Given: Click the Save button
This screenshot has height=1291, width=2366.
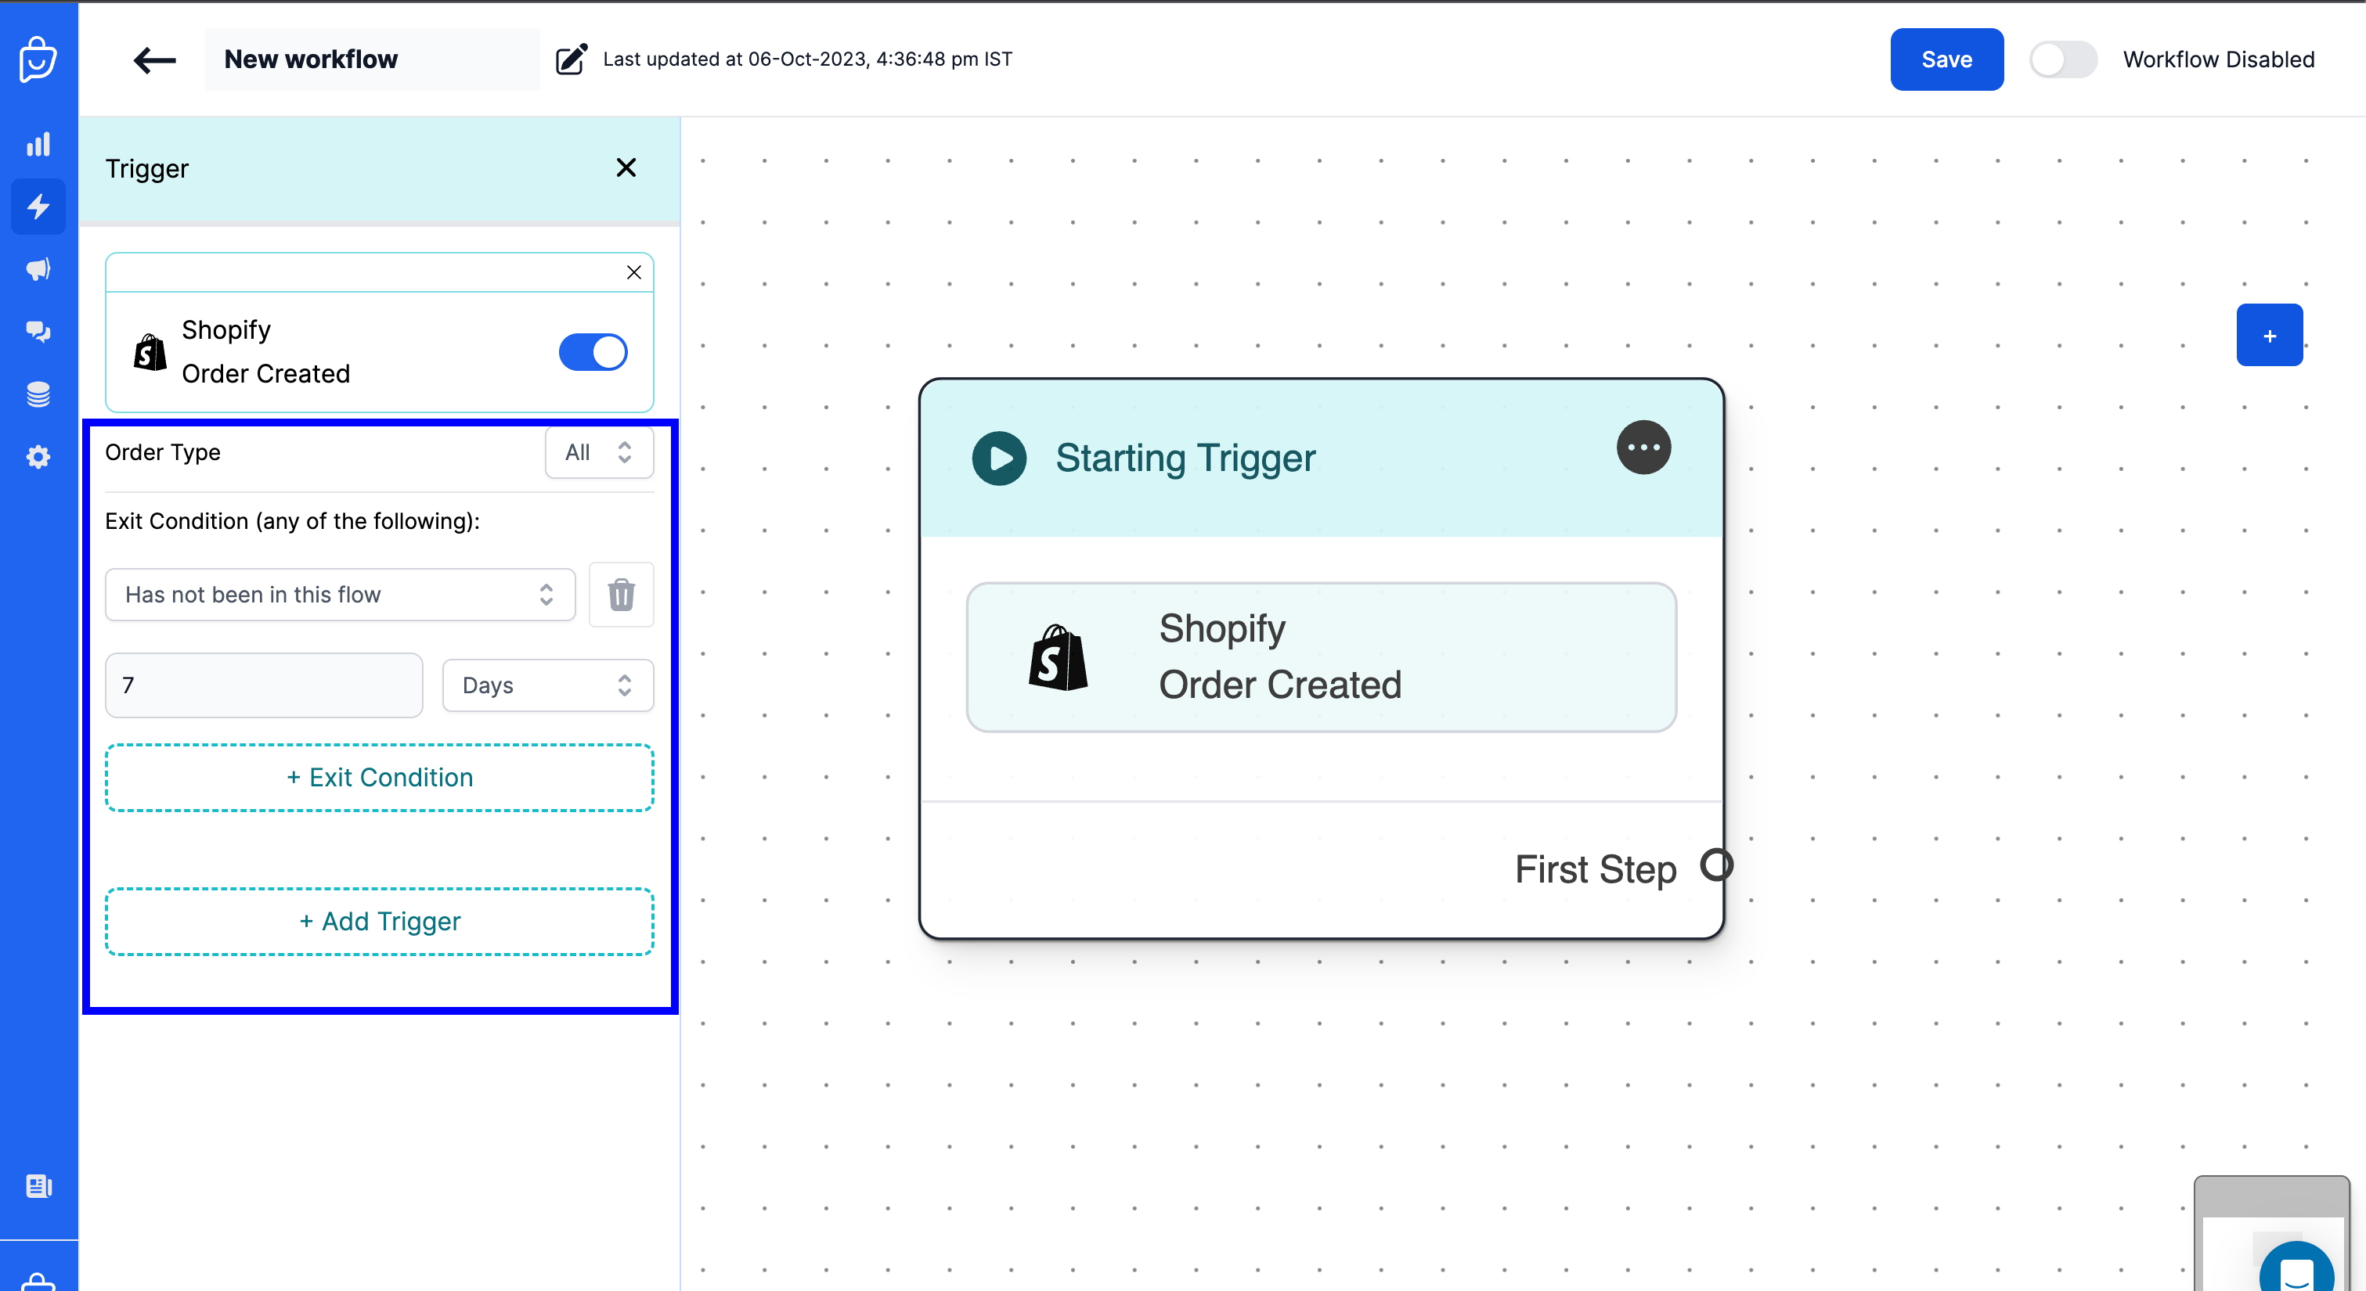Looking at the screenshot, I should tap(1946, 59).
